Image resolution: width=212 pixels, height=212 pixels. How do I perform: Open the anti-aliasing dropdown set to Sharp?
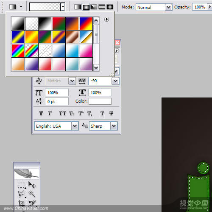tap(103, 126)
